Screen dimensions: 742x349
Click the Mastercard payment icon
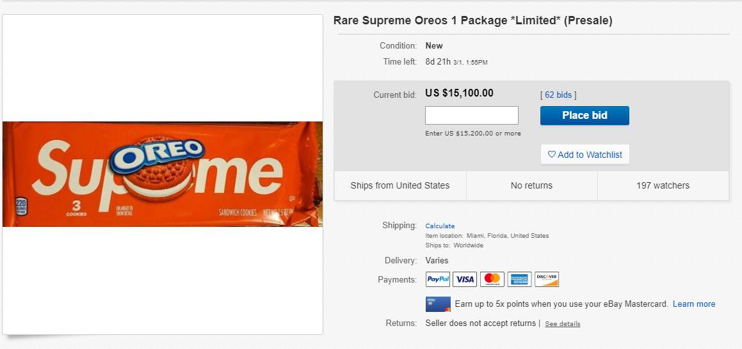tap(492, 279)
